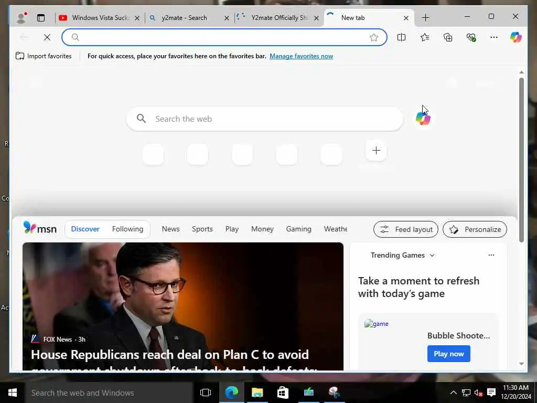Click the muted volume tray icon
The image size is (537, 403).
478,393
